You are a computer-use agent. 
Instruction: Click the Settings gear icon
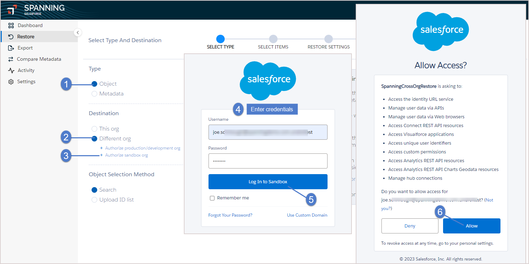(11, 82)
